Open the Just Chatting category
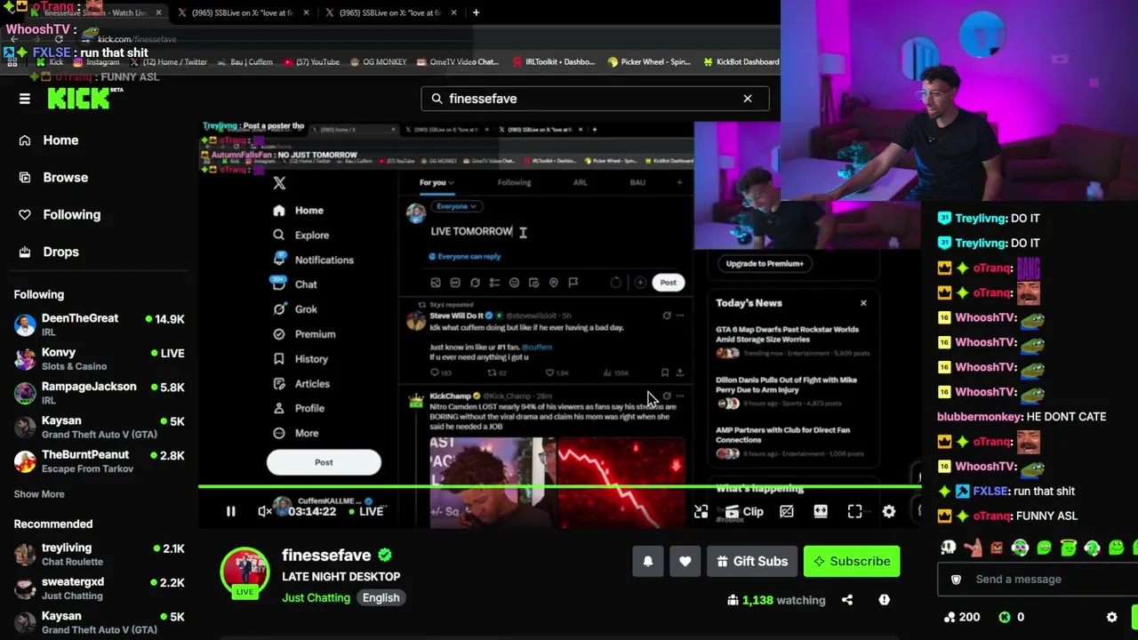1138x640 pixels. pyautogui.click(x=316, y=598)
